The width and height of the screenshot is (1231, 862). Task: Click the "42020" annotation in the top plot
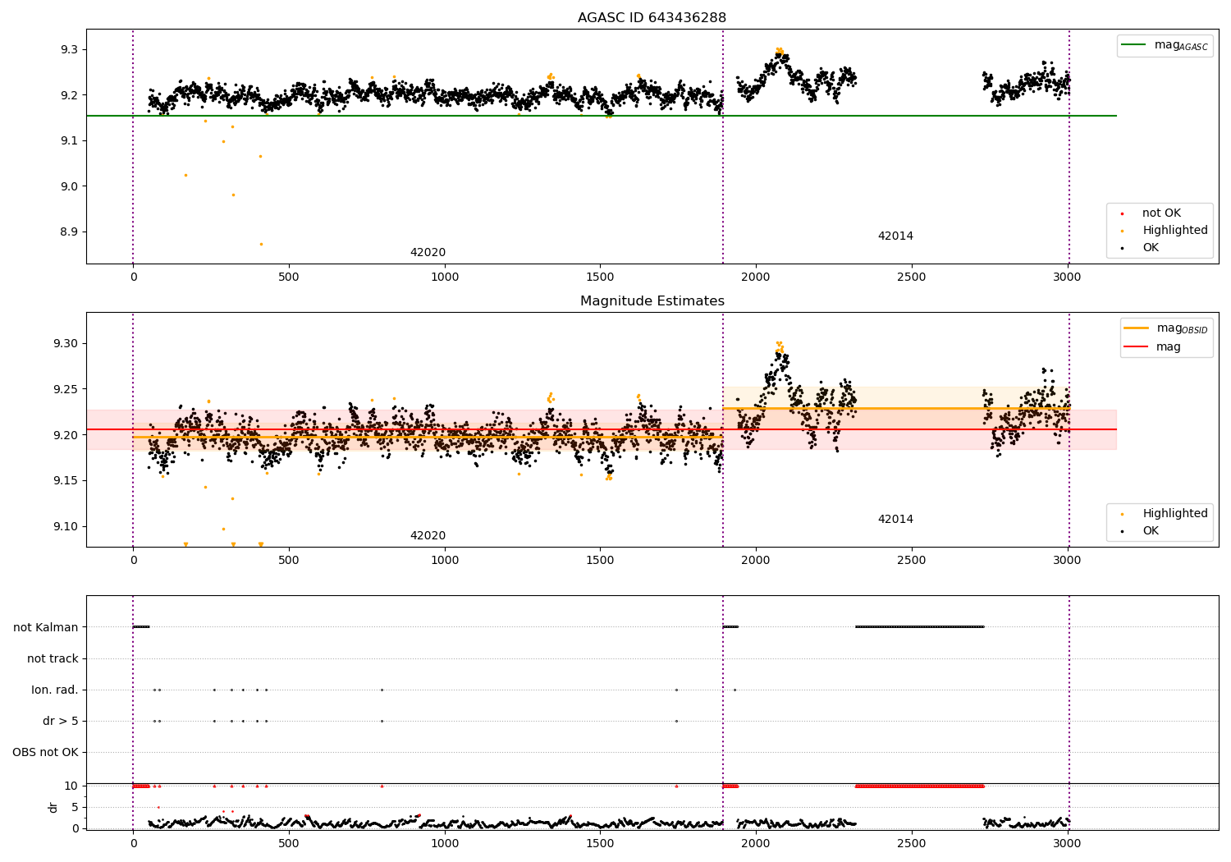click(428, 253)
